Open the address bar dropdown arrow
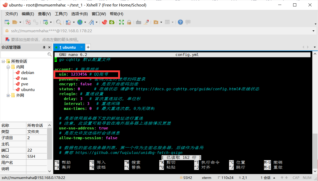This screenshot has height=181, width=318. click(x=314, y=31)
